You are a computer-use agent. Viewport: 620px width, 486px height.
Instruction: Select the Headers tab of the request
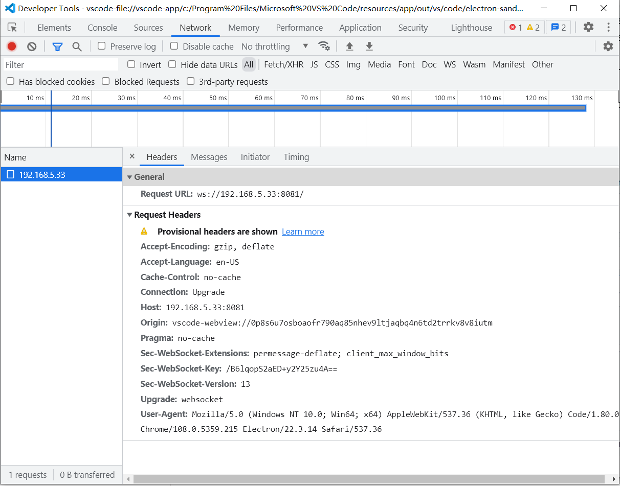tap(162, 157)
